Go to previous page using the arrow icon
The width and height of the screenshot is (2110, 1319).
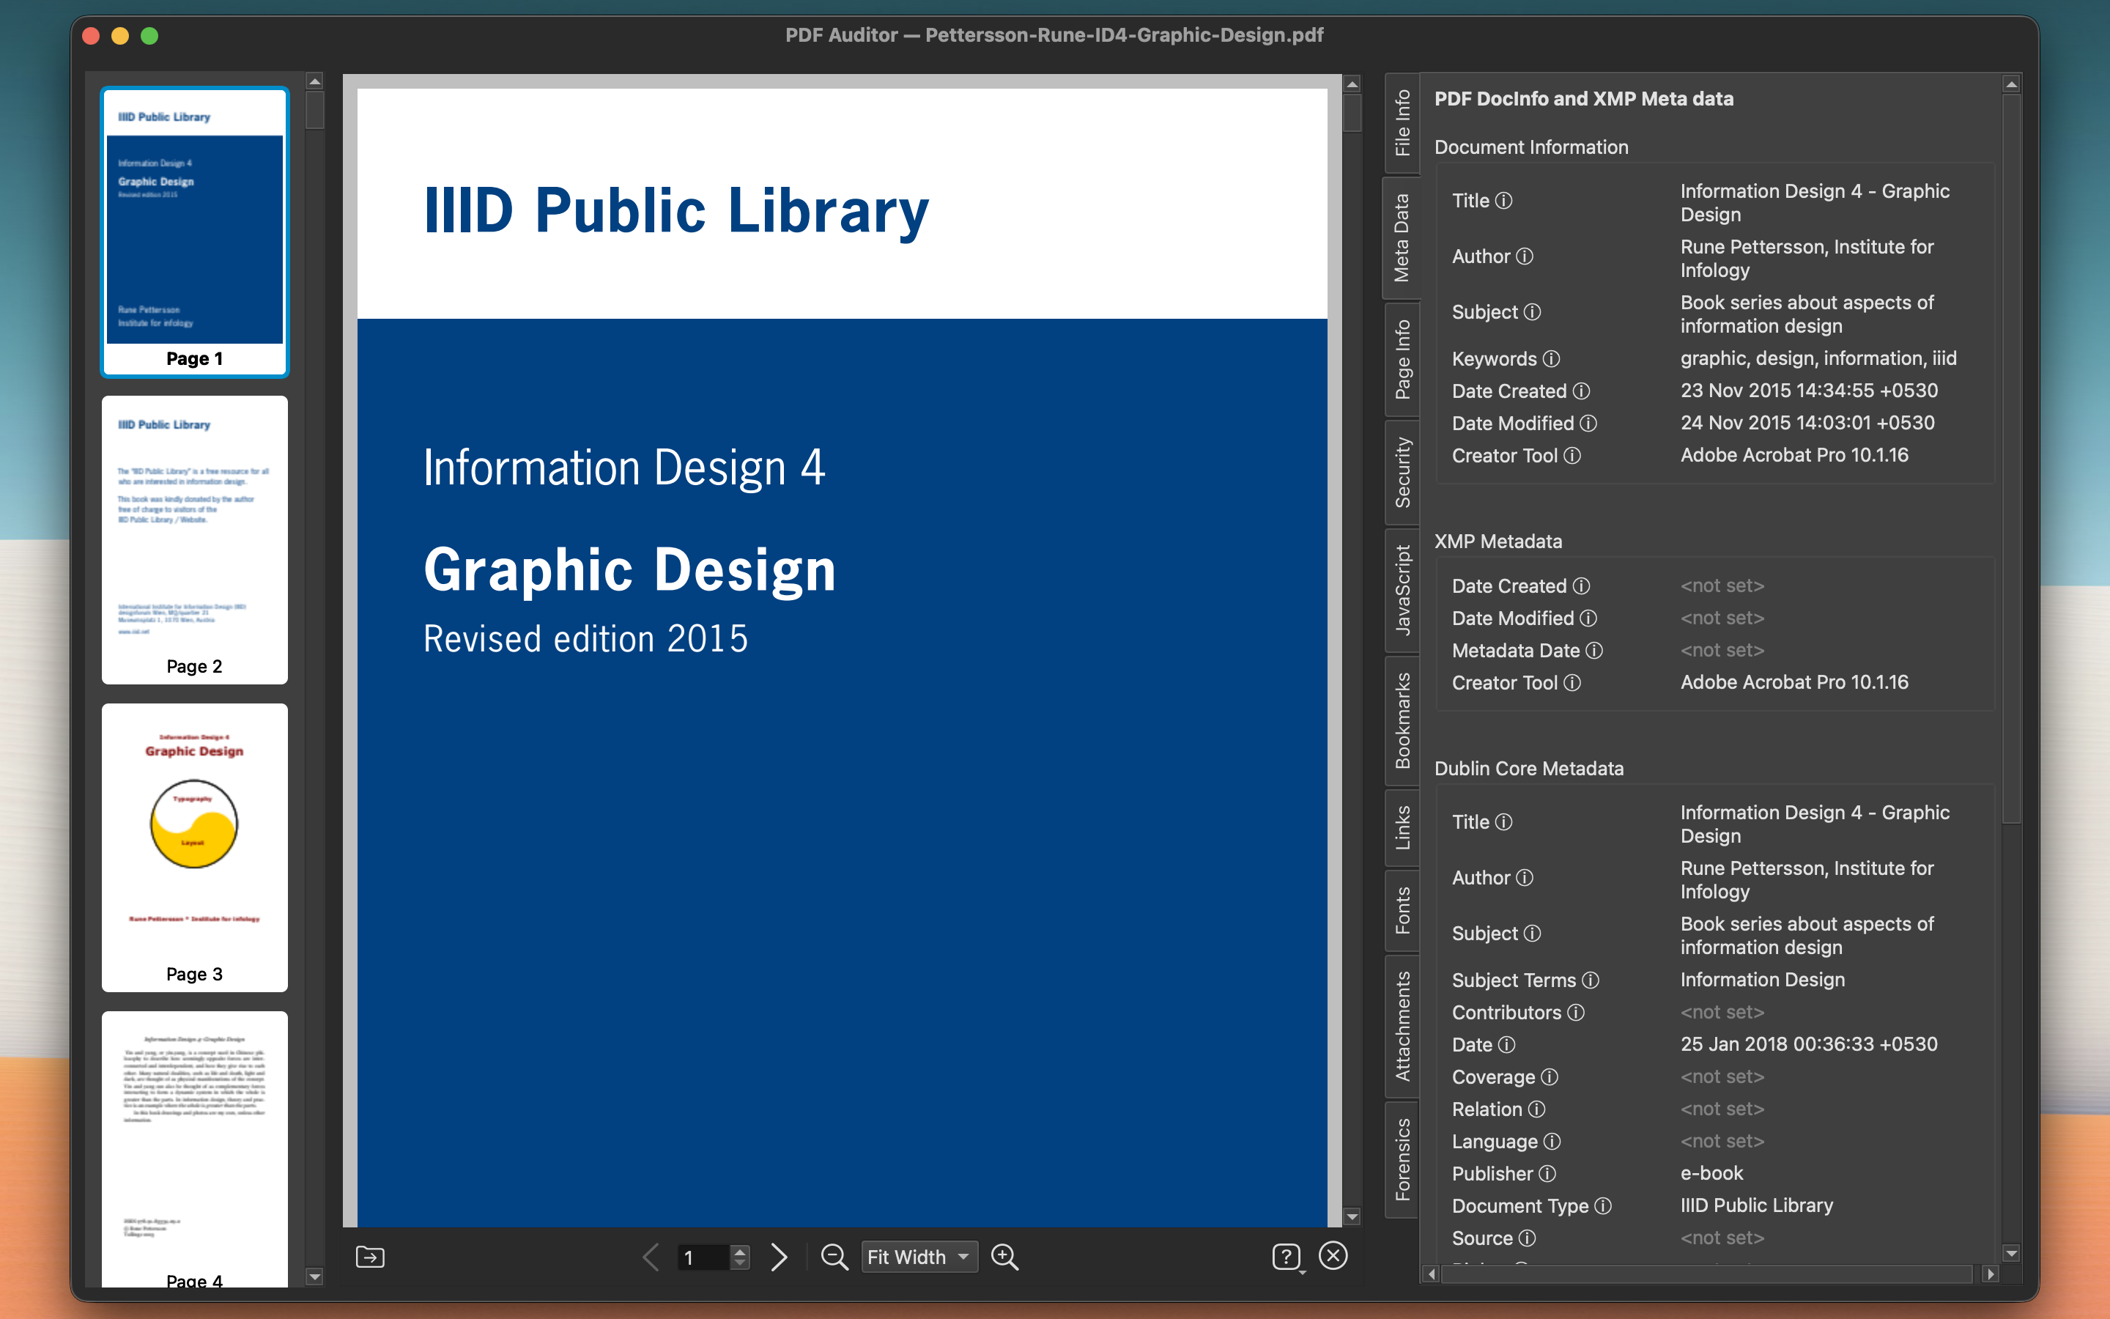(650, 1256)
